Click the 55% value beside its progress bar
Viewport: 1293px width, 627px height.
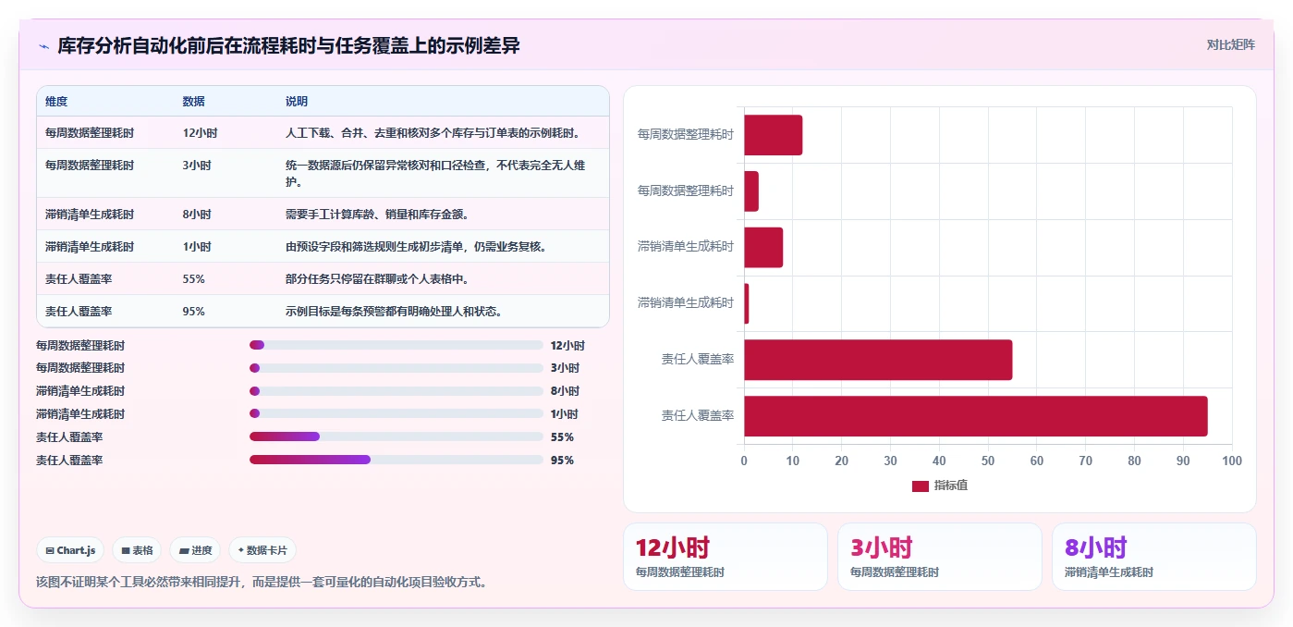tap(562, 436)
